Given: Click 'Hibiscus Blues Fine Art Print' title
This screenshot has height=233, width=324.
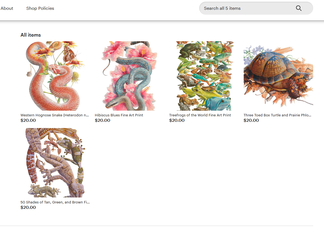Looking at the screenshot, I should (x=119, y=115).
